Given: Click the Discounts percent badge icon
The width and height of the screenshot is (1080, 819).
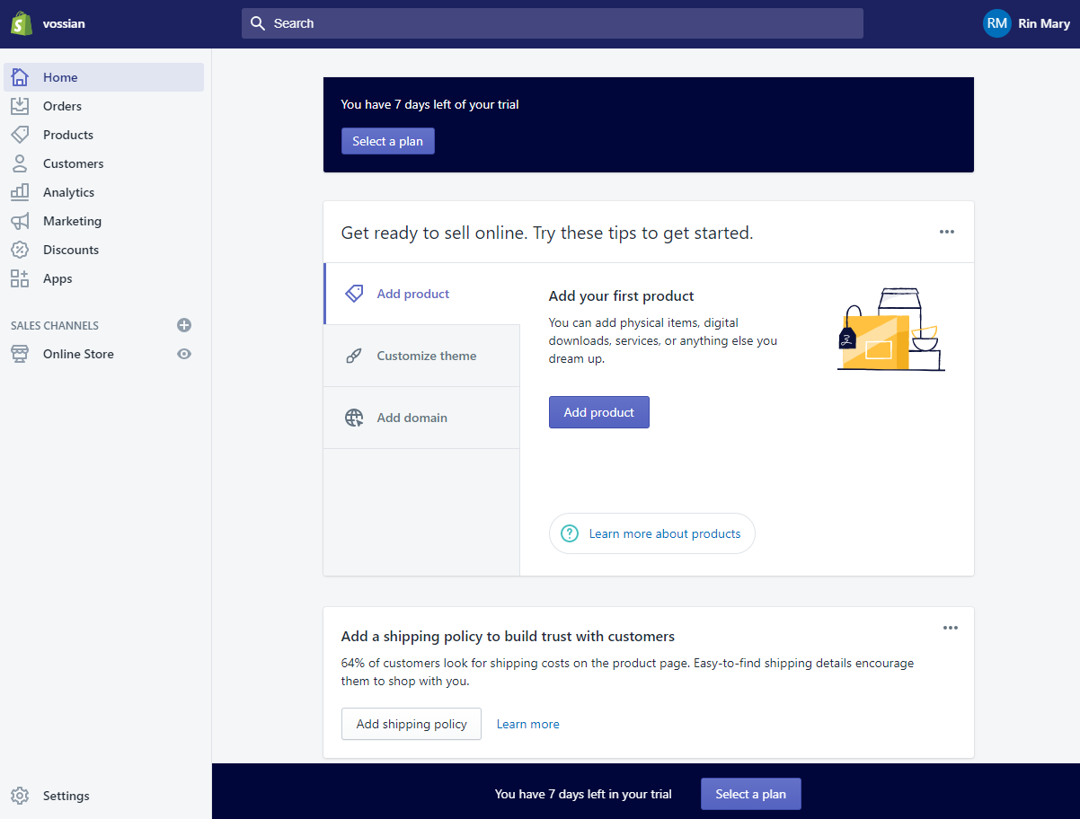Looking at the screenshot, I should (20, 250).
